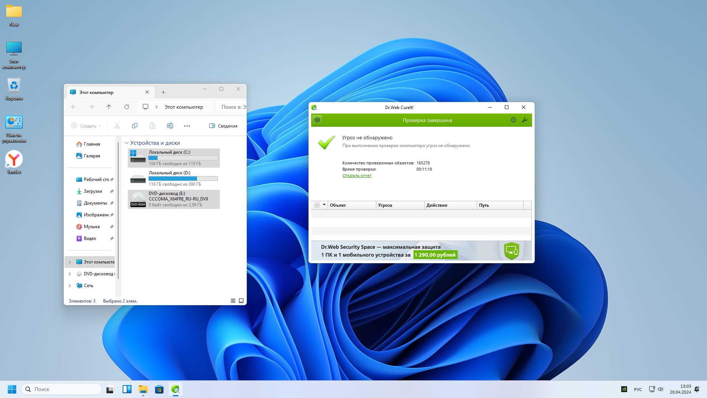Click Dr.Web CureIt taskbar icon
Image resolution: width=707 pixels, height=398 pixels.
(x=175, y=389)
